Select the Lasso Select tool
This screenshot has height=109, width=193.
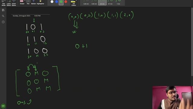tap(9, 3)
